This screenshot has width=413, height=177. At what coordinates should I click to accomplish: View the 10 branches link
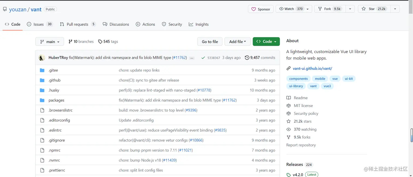[81, 42]
